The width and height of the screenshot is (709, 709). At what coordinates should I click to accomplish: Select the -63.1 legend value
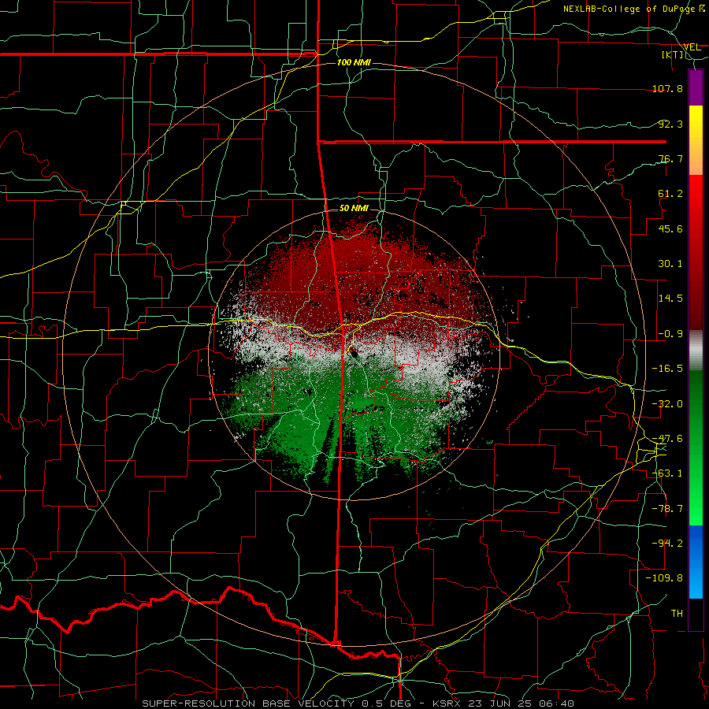pyautogui.click(x=667, y=473)
